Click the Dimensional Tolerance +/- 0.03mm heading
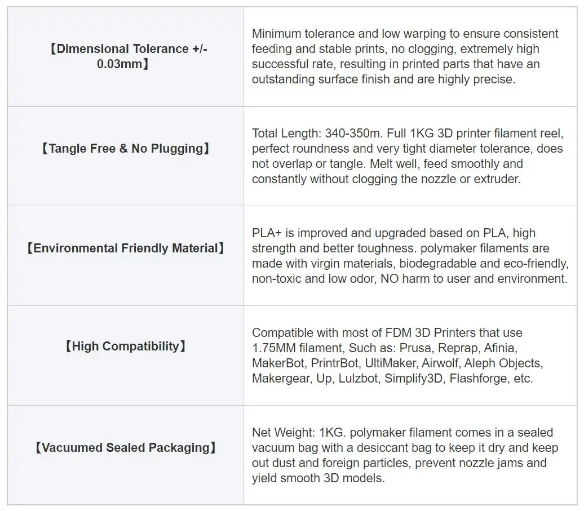 click(126, 56)
